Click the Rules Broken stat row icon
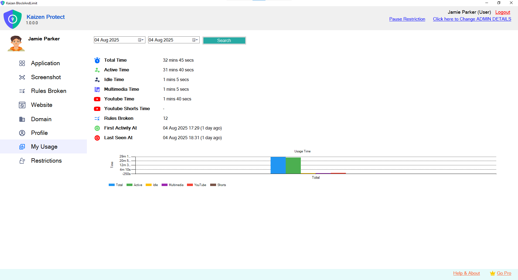This screenshot has width=518, height=280. tap(97, 118)
